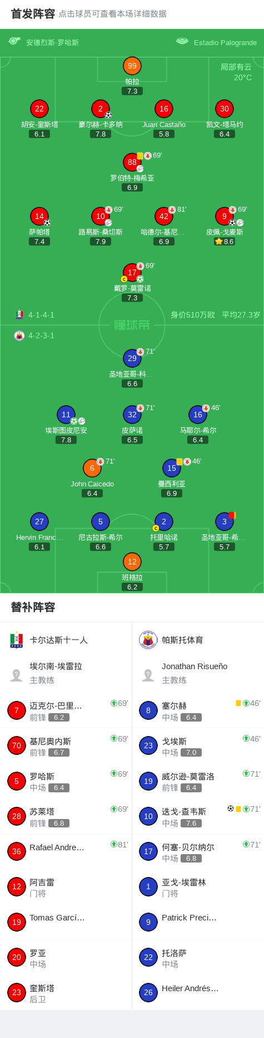Tap player 6 John Caicedo icon
The image size is (264, 1038).
[92, 468]
